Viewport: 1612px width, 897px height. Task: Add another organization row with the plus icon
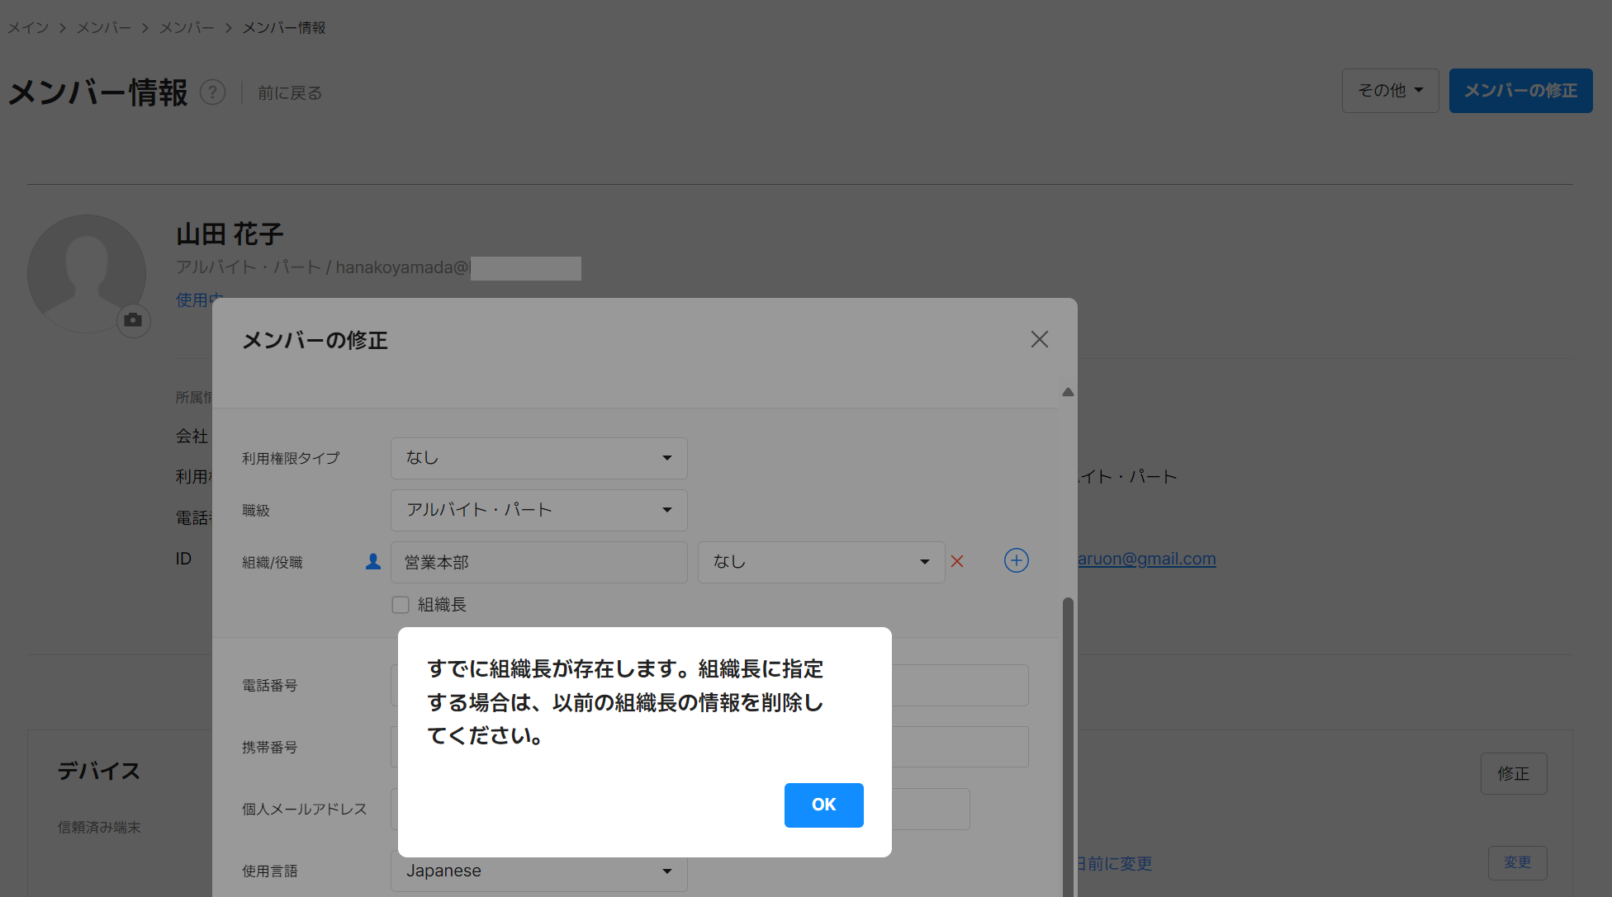click(x=1017, y=560)
